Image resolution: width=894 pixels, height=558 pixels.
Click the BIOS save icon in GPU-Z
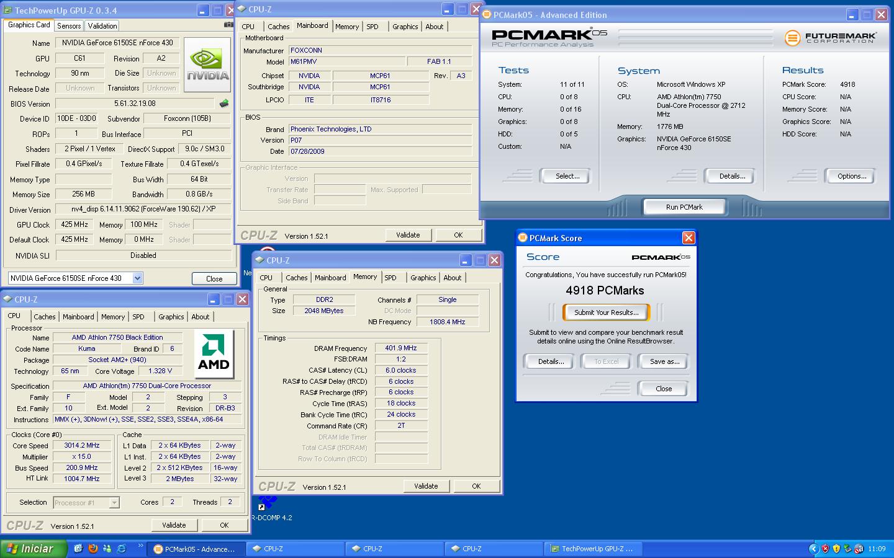point(224,104)
